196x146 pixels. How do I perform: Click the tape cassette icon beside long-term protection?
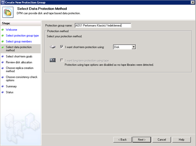(52, 60)
